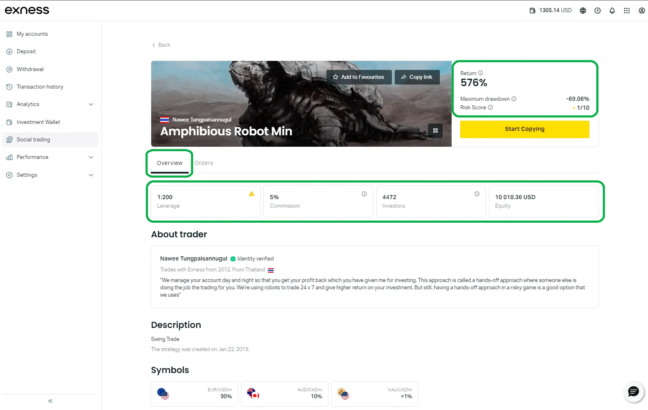Select Social trading in sidebar

(x=50, y=140)
